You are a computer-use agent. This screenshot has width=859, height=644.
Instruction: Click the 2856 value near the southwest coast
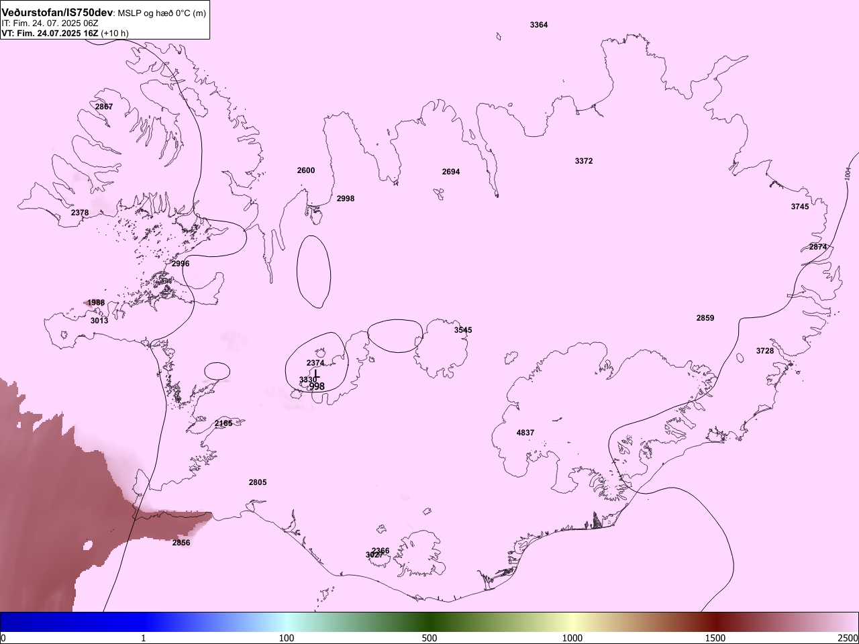(x=181, y=543)
